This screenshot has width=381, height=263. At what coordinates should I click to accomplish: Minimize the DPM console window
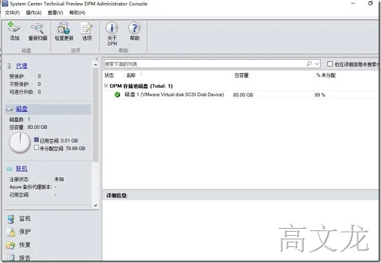pos(353,3)
